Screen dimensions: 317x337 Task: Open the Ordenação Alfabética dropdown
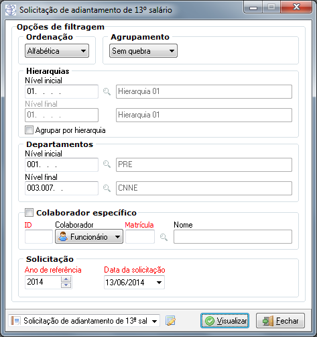[57, 51]
